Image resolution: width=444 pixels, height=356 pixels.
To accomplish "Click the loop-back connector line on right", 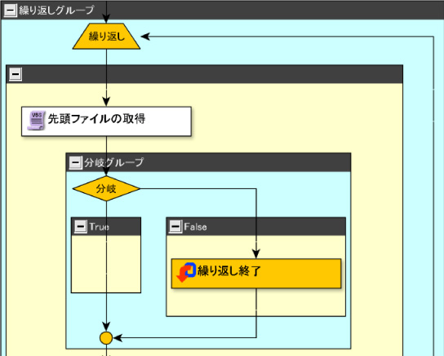I will coord(433,198).
